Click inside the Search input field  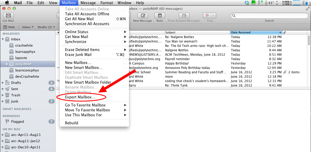point(270,16)
